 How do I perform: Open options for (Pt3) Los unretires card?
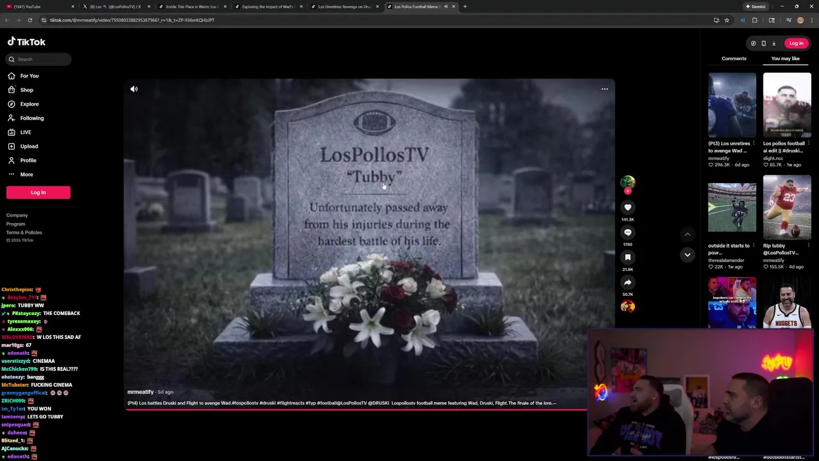(753, 143)
